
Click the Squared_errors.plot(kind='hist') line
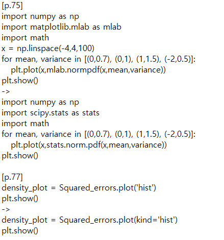click(x=89, y=220)
